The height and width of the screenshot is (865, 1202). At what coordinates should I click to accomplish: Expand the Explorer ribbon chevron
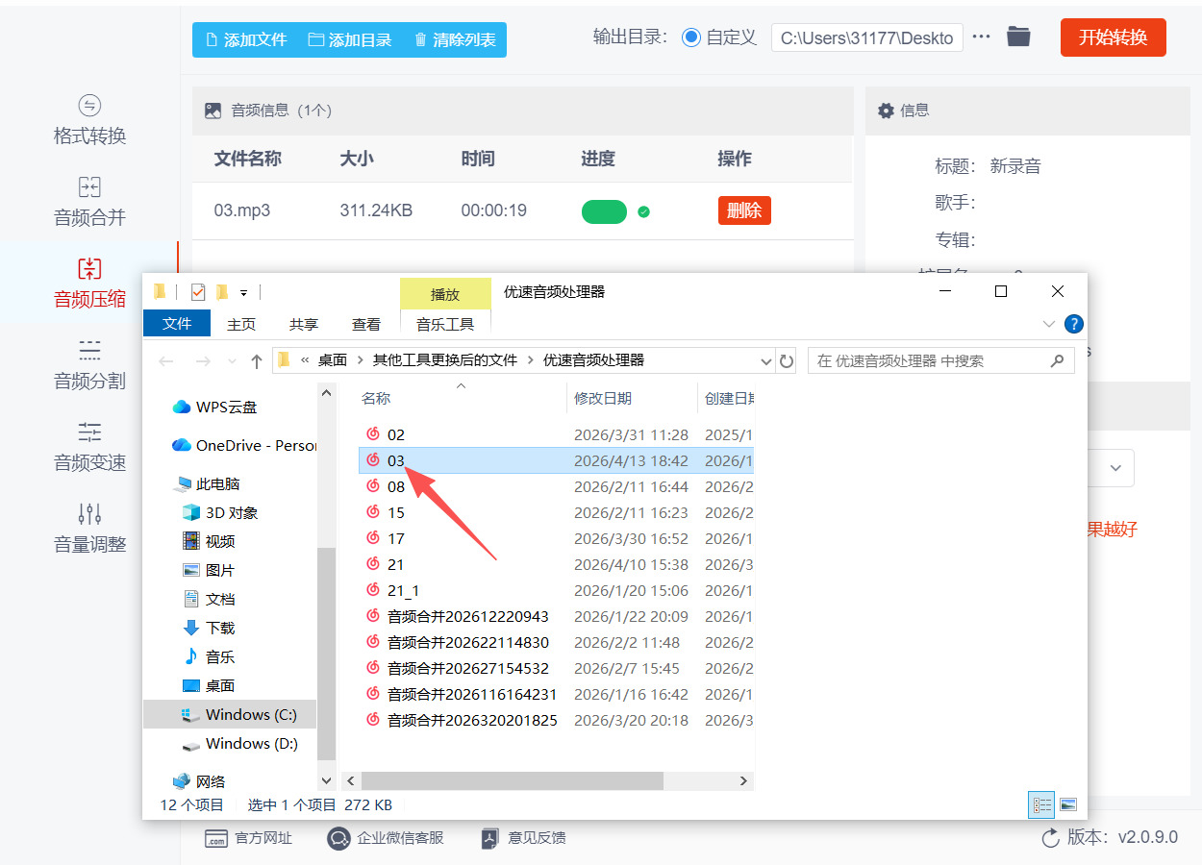tap(1049, 324)
